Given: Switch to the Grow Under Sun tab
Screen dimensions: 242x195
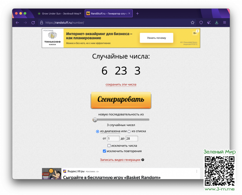Looking at the screenshot, I should click(x=57, y=14).
